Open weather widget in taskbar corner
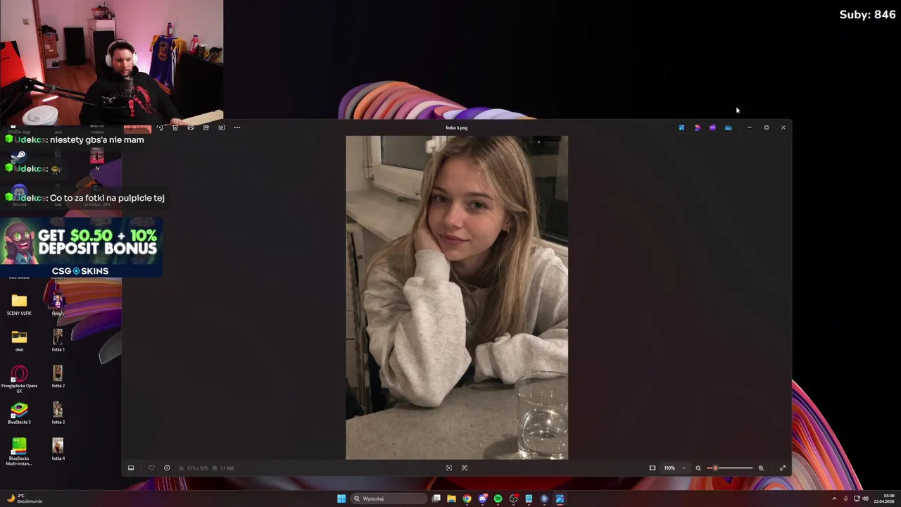This screenshot has width=901, height=507. [24, 499]
